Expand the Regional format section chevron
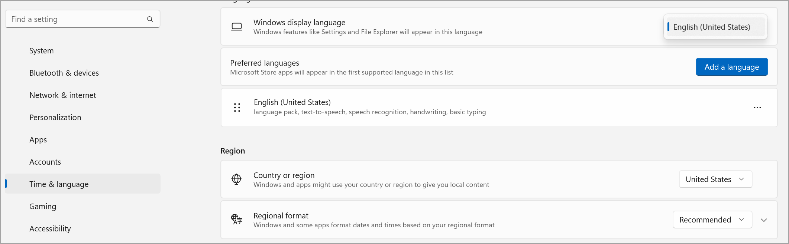Screen dimensions: 789x244 (x=764, y=220)
